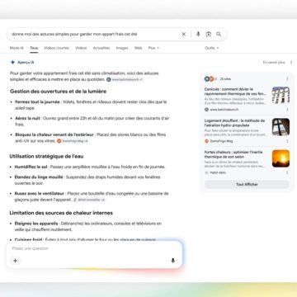
Task: Open the Vidéos tab
Action: pyautogui.click(x=81, y=48)
